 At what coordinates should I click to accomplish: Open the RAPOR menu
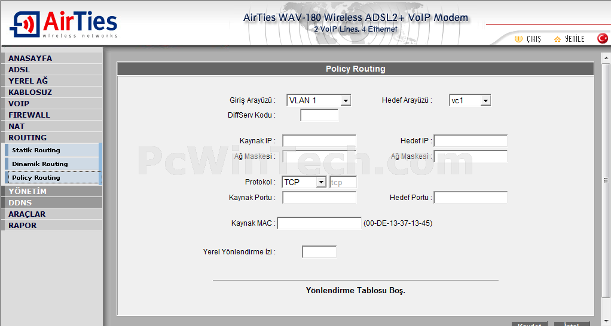pyautogui.click(x=52, y=225)
